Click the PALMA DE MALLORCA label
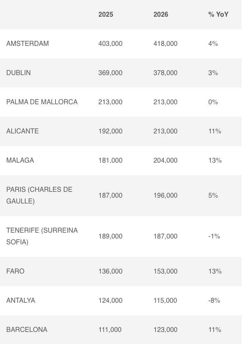This screenshot has height=344, width=242. point(42,102)
